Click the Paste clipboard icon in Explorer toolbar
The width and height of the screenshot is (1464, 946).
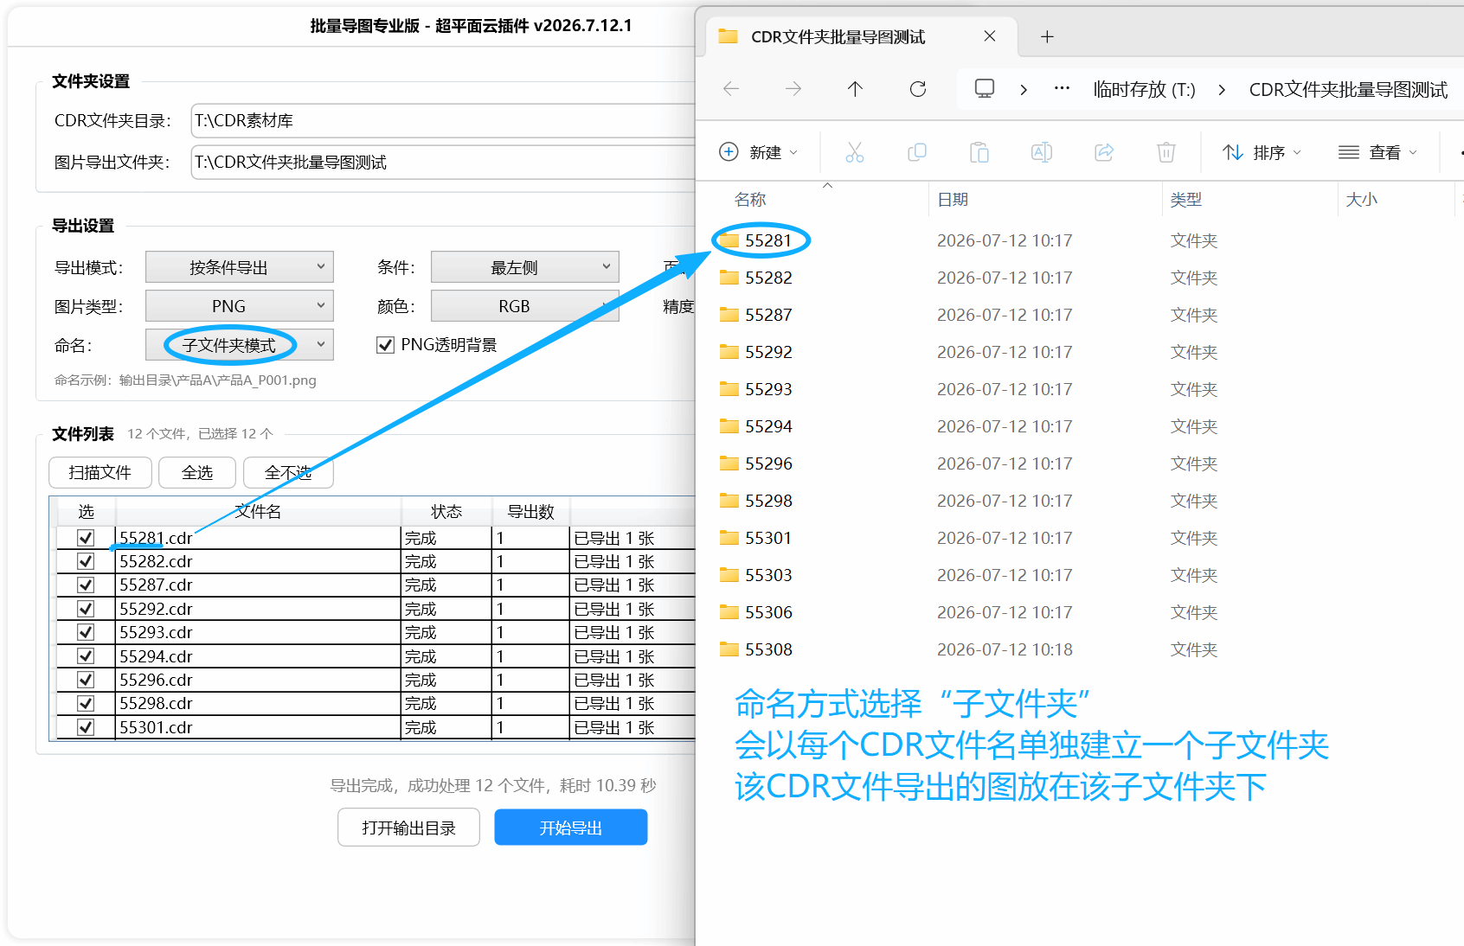(979, 152)
